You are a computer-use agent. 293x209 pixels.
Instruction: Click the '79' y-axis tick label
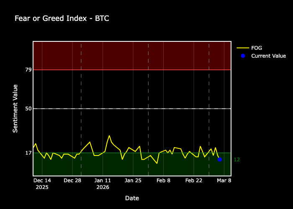pyautogui.click(x=28, y=70)
